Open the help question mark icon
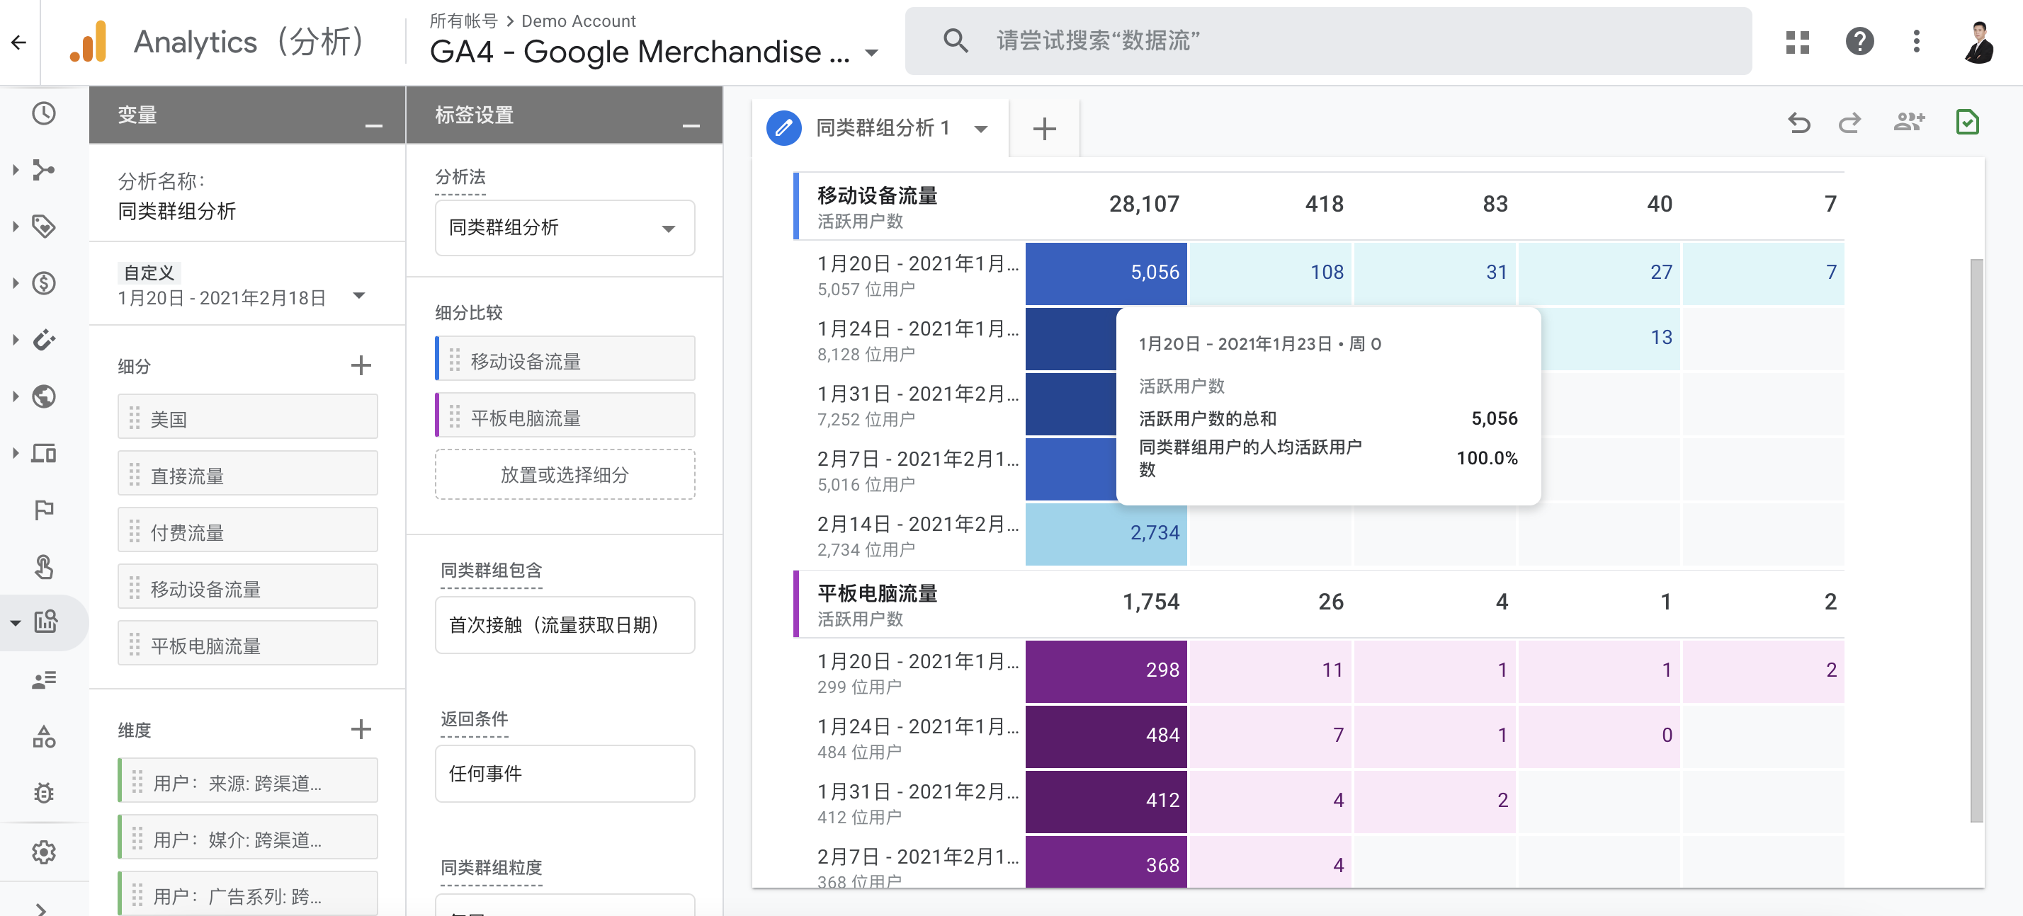2023x916 pixels. 1859,42
